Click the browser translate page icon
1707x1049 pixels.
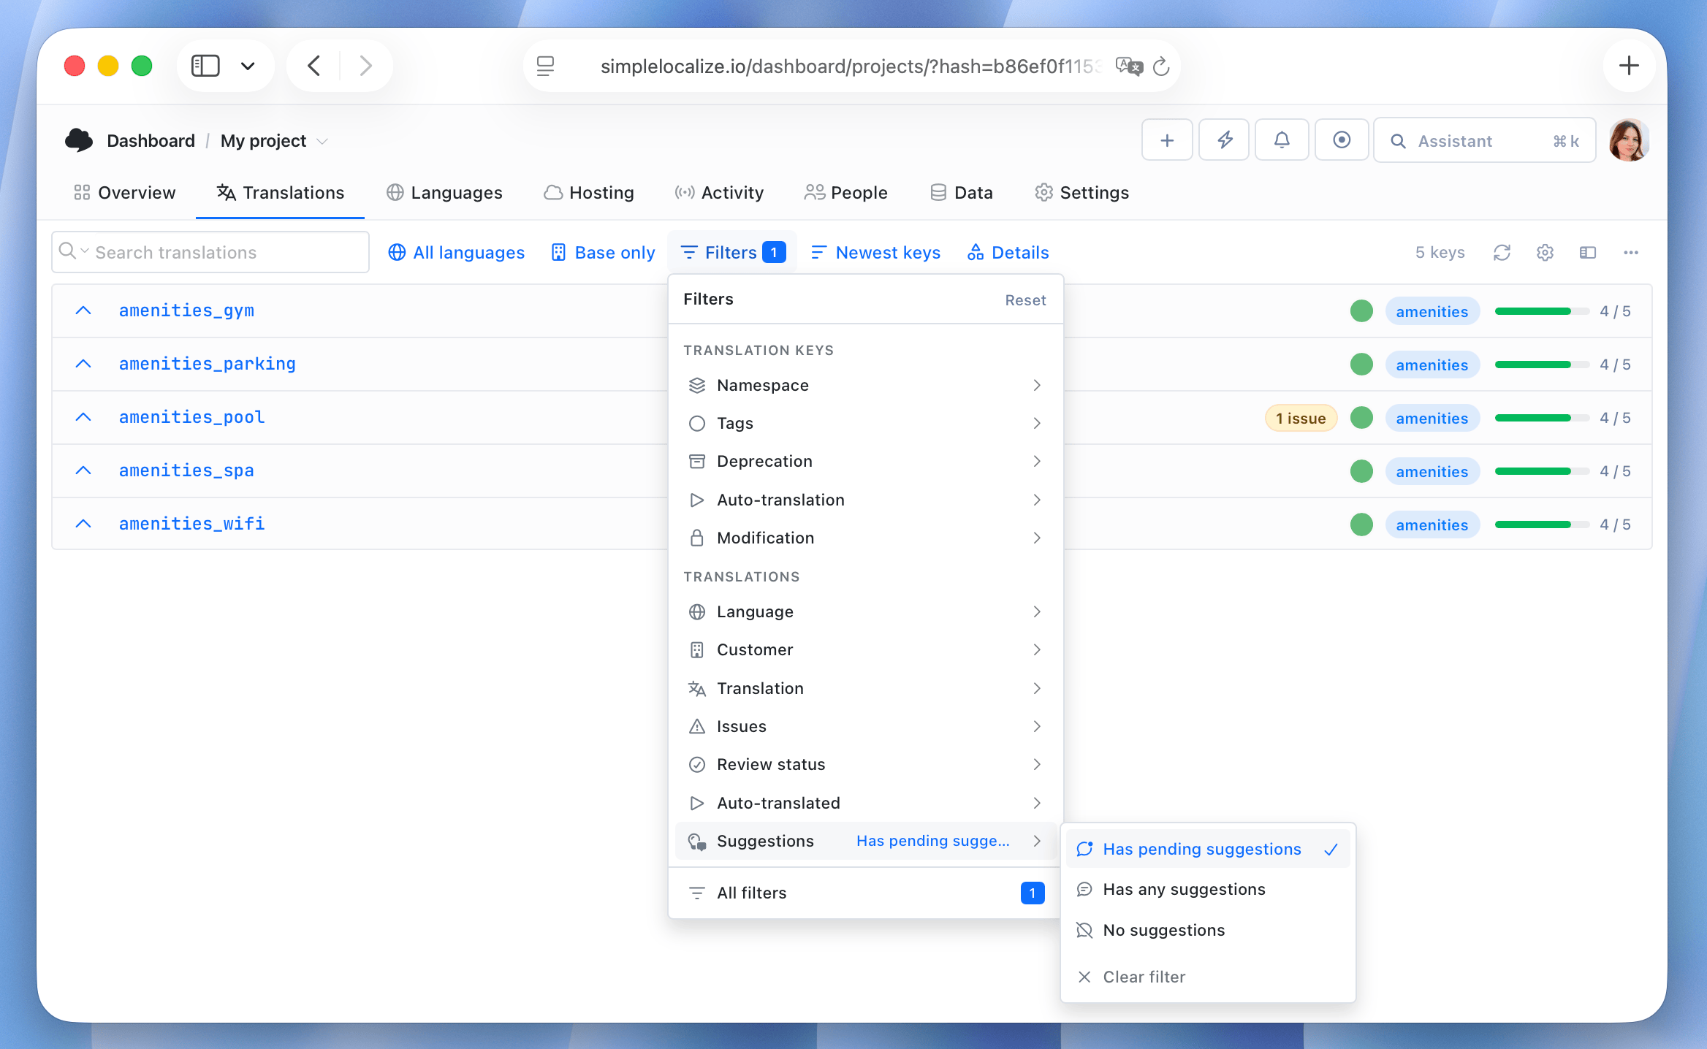1129,66
